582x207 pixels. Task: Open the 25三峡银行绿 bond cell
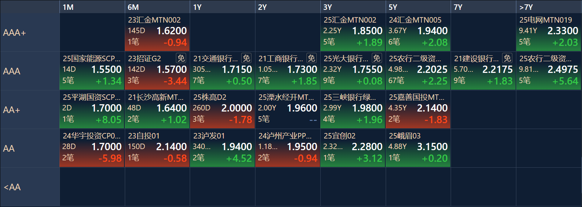pos(353,109)
